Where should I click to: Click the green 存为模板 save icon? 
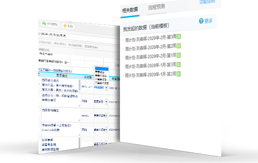click(44, 23)
